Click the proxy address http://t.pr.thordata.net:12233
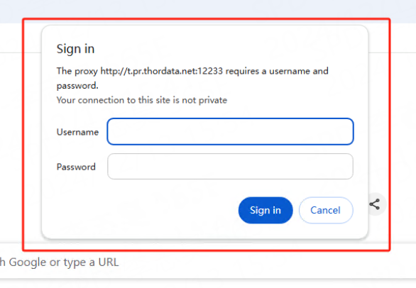The width and height of the screenshot is (416, 288). (x=162, y=71)
